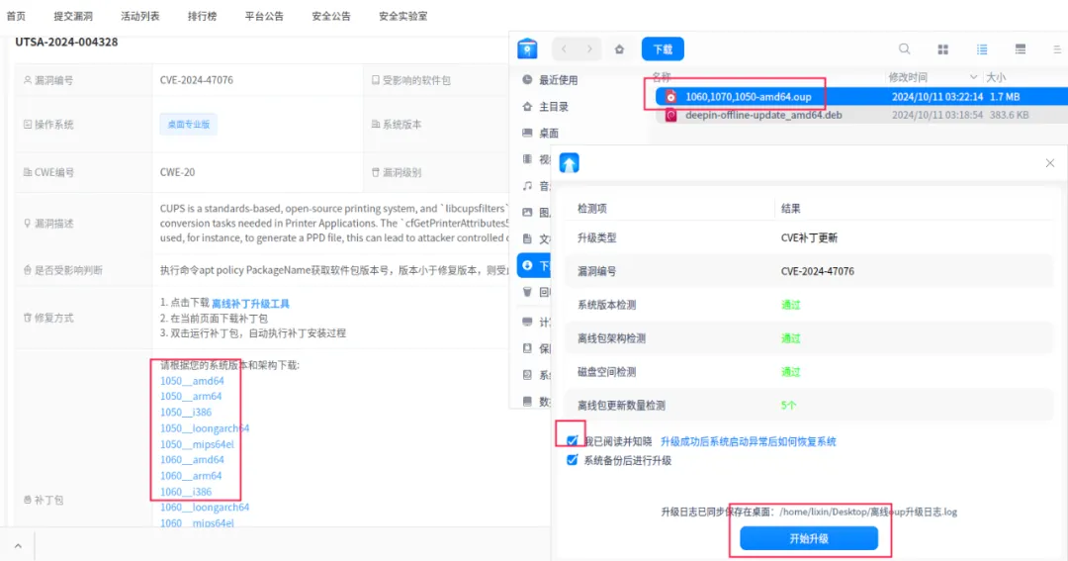This screenshot has height=561, width=1068.
Task: Download patch 1050__loongarch64
Action: click(205, 428)
